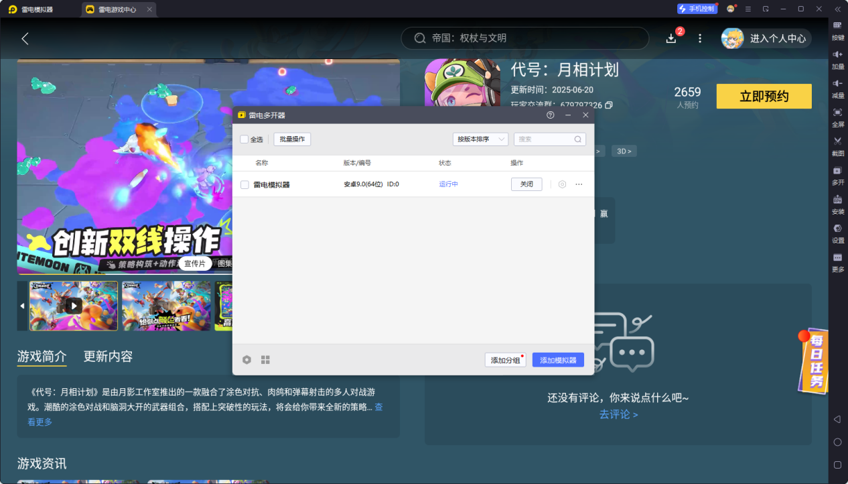Screen dimensions: 848x484
Task: Click the search magnifier in 雷电多开器
Action: [x=578, y=139]
